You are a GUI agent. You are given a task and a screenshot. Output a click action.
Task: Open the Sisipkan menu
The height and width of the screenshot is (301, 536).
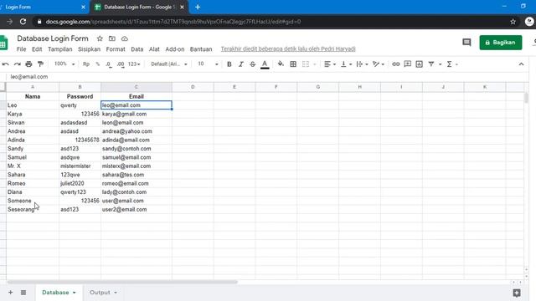(x=90, y=49)
